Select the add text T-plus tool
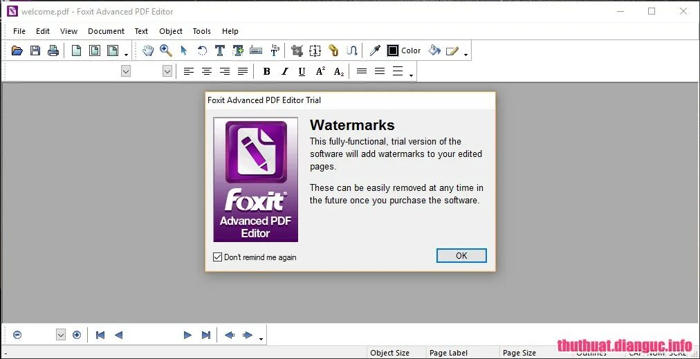 click(x=238, y=50)
